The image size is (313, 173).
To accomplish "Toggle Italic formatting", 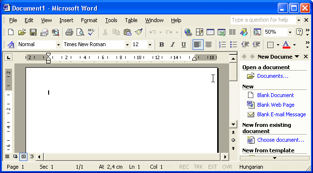I will point(172,45).
